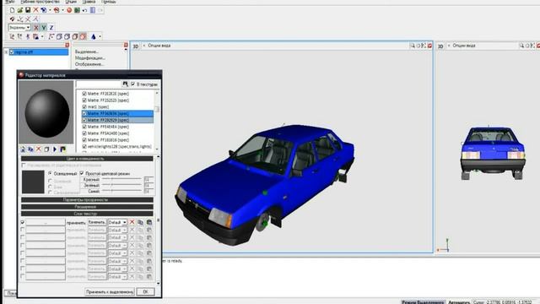
Task: Open Опции вида menu in the main viewport
Action: tap(159, 46)
